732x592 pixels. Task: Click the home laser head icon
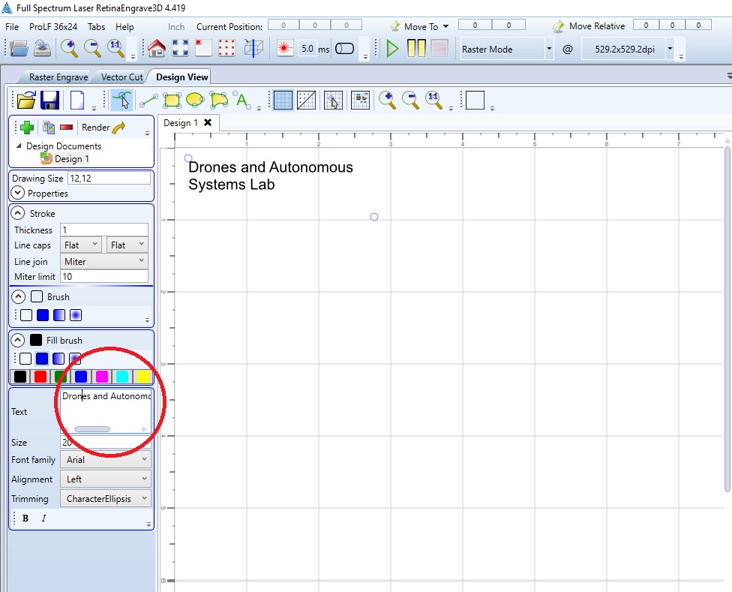(x=157, y=48)
